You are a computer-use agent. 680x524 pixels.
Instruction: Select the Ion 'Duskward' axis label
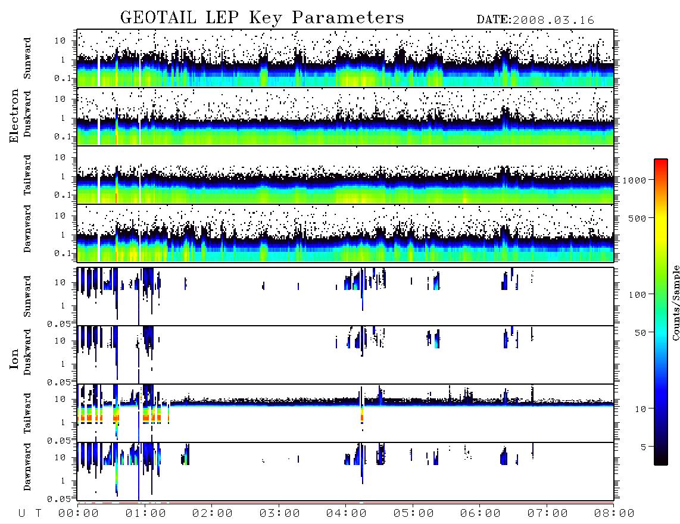[27, 353]
